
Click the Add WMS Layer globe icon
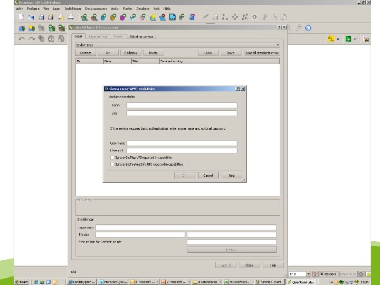point(142,17)
